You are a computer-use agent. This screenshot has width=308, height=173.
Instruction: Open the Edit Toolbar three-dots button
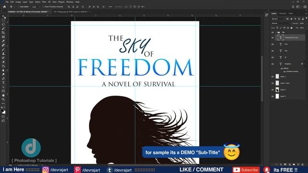3,103
